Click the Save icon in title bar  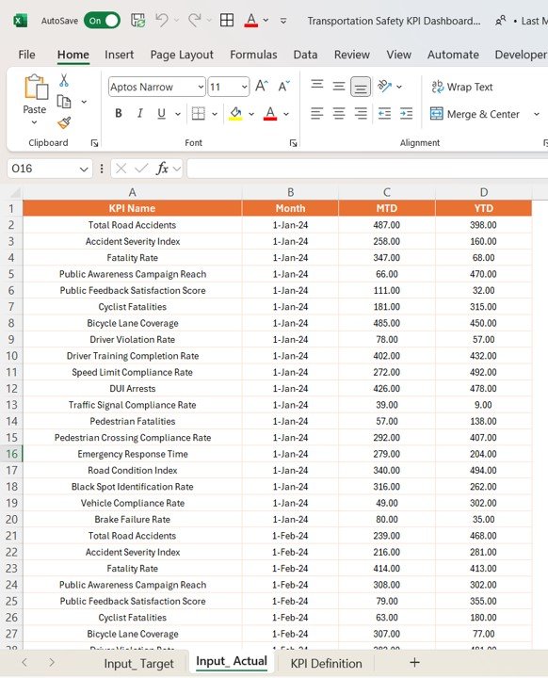click(138, 21)
